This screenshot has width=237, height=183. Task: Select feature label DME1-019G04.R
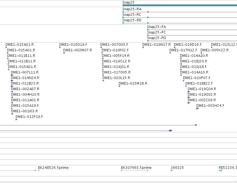pos(202,89)
